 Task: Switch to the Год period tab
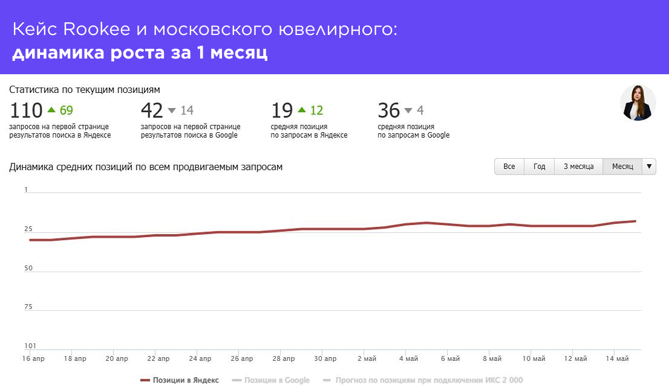coord(538,166)
